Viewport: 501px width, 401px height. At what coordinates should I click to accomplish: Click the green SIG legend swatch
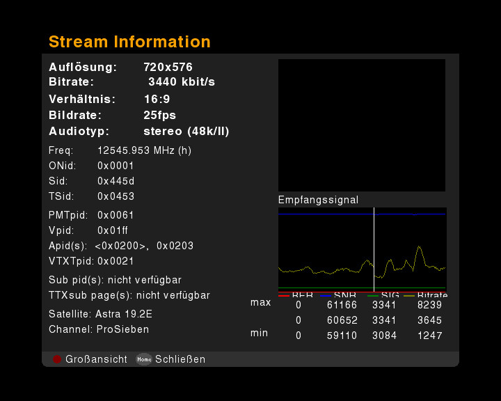tap(373, 296)
